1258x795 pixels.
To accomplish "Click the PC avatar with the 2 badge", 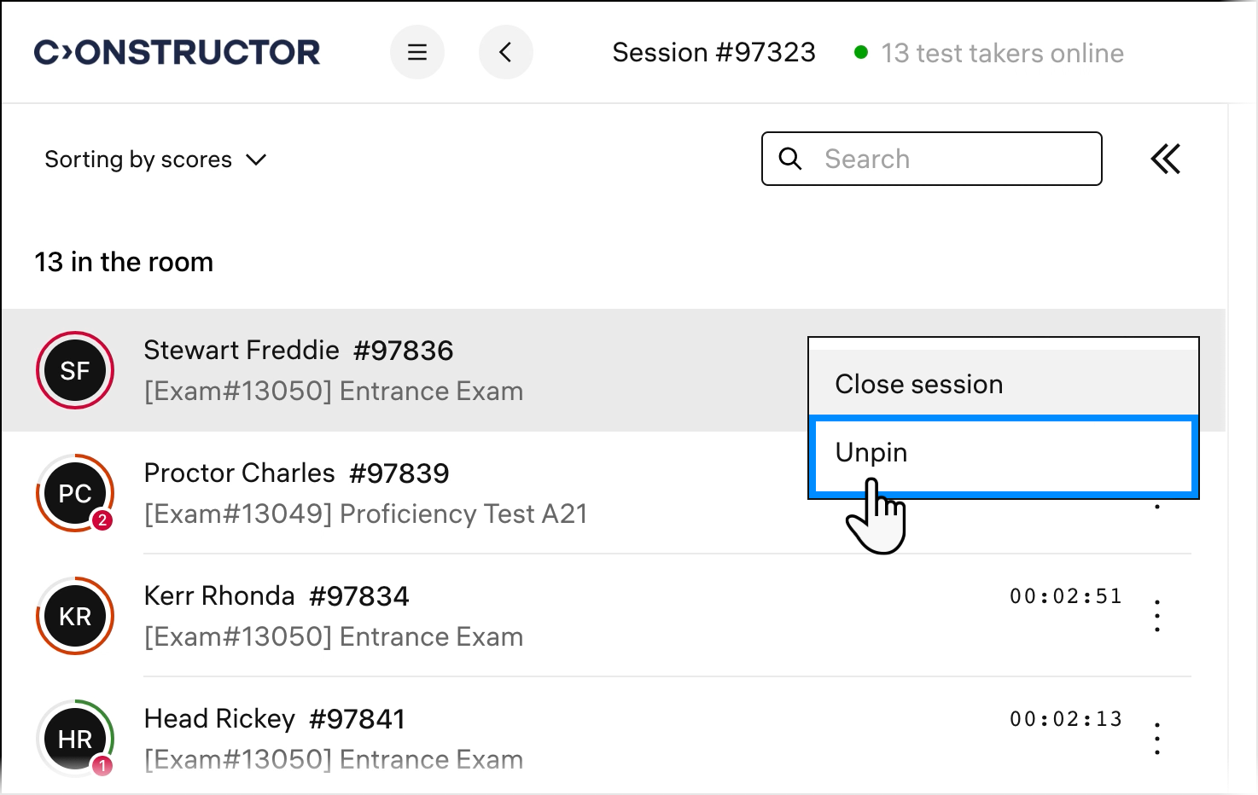I will 75,493.
